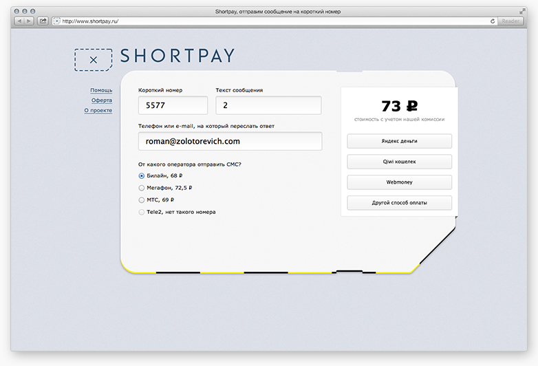Click the Телефон или e-mail field label
The width and height of the screenshot is (538, 366).
coord(206,126)
